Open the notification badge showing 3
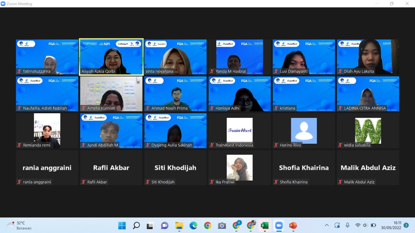 [406, 225]
